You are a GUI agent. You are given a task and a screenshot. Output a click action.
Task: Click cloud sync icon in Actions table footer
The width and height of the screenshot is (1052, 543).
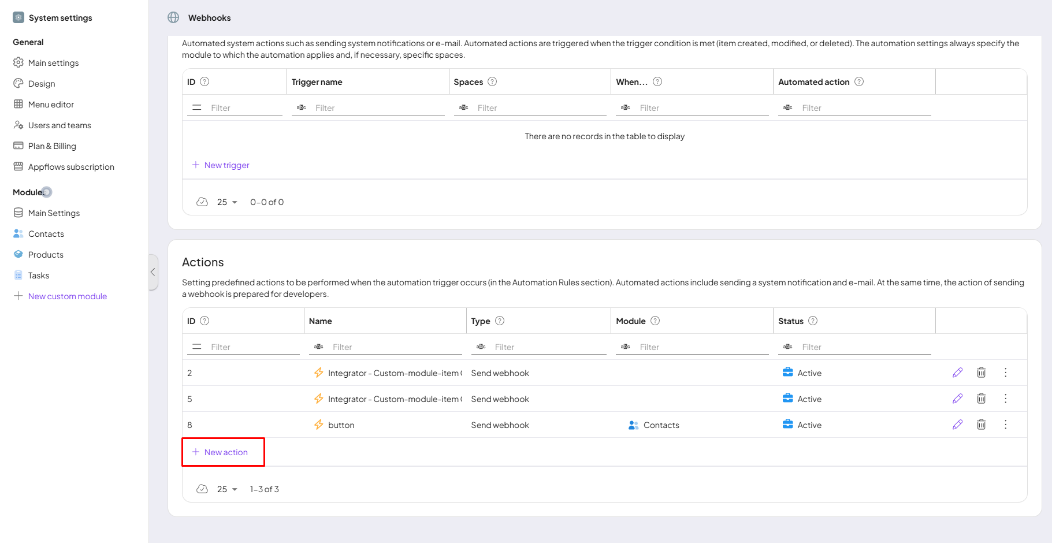click(x=202, y=489)
